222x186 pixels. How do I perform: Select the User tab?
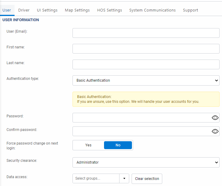point(7,10)
